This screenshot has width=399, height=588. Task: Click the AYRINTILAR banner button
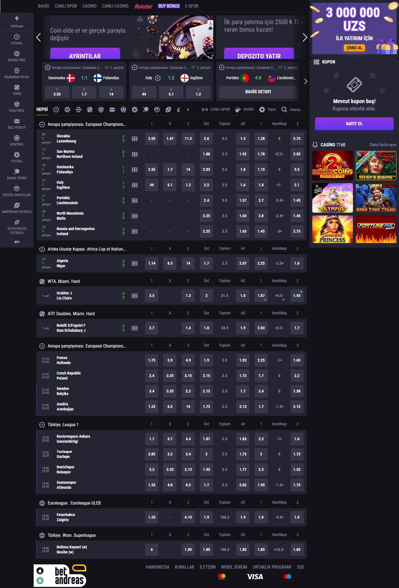(x=85, y=54)
